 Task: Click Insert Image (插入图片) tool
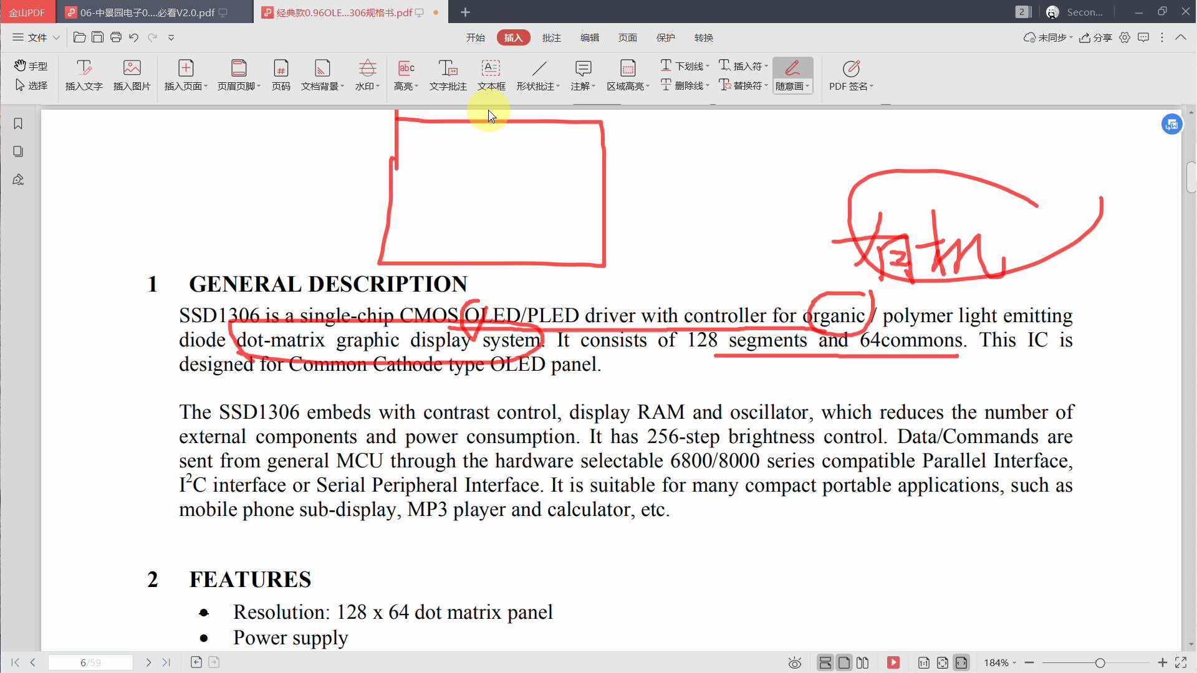pyautogui.click(x=132, y=75)
